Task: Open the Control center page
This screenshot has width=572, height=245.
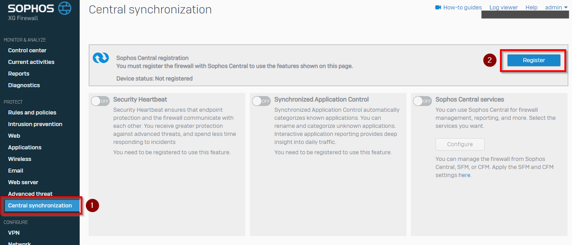Action: [x=27, y=51]
